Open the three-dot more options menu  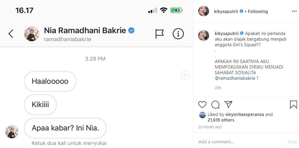click(294, 11)
